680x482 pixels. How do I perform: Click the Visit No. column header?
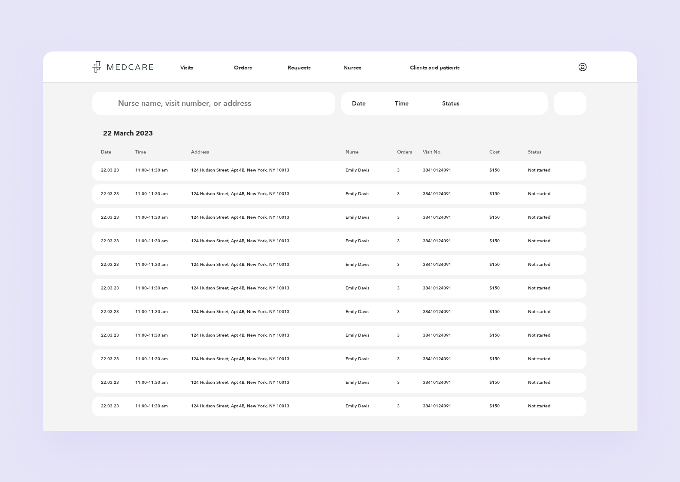[432, 152]
